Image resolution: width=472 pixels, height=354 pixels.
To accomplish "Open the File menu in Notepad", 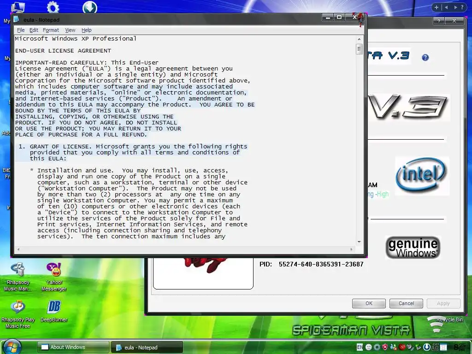I will coord(21,30).
